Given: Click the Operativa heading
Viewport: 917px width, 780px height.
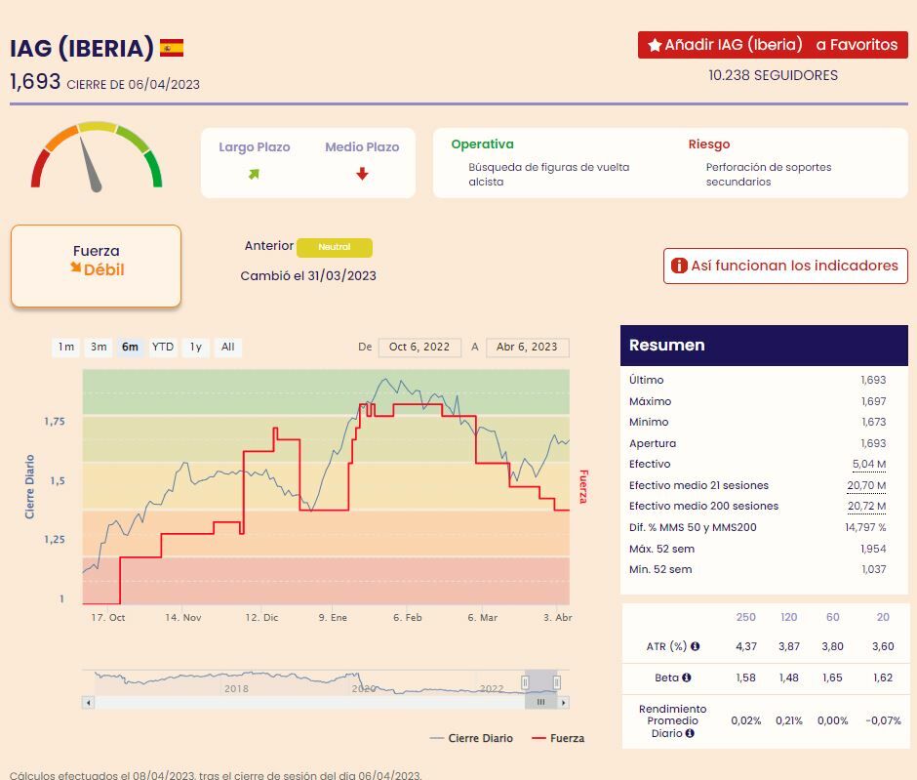Looking at the screenshot, I should [483, 144].
